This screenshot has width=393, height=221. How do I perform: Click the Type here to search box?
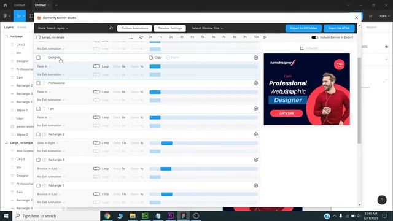pyautogui.click(x=56, y=215)
